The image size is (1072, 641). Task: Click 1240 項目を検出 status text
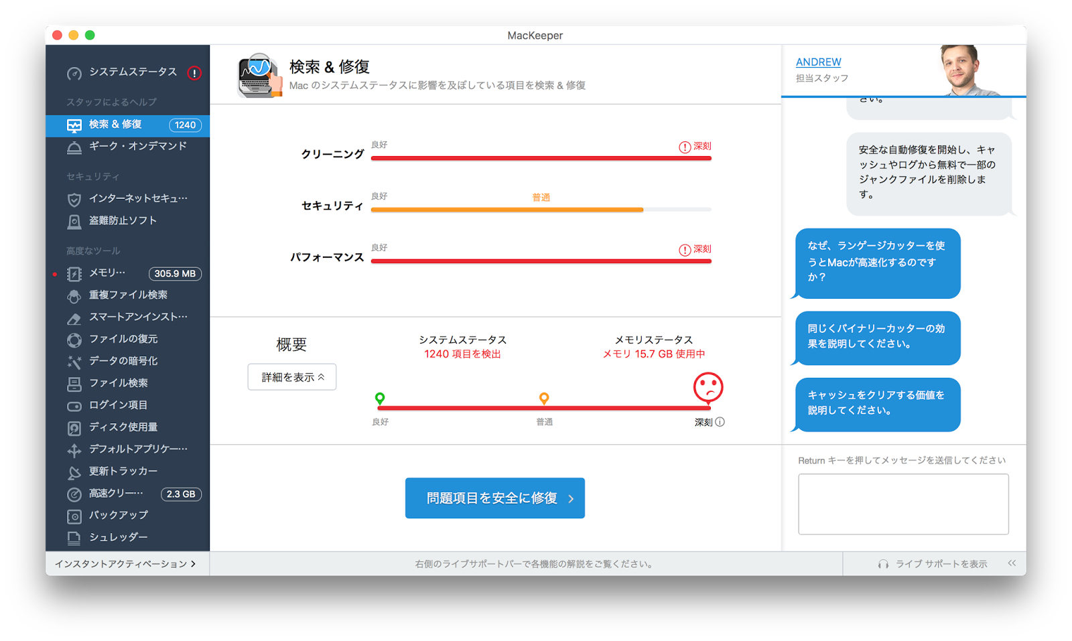point(462,354)
